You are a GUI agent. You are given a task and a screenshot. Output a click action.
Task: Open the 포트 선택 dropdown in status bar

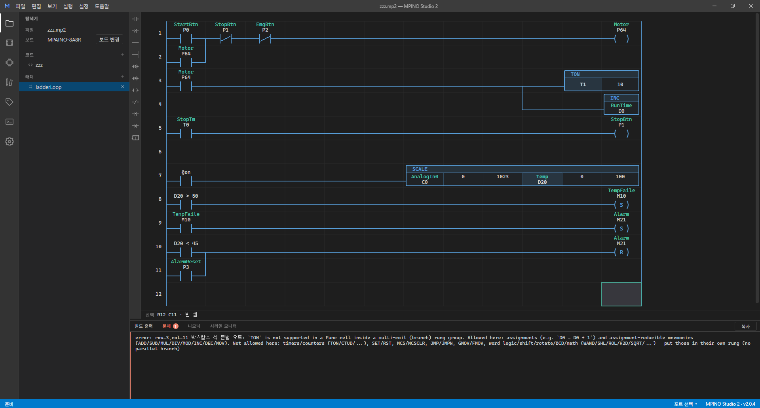[x=685, y=404]
